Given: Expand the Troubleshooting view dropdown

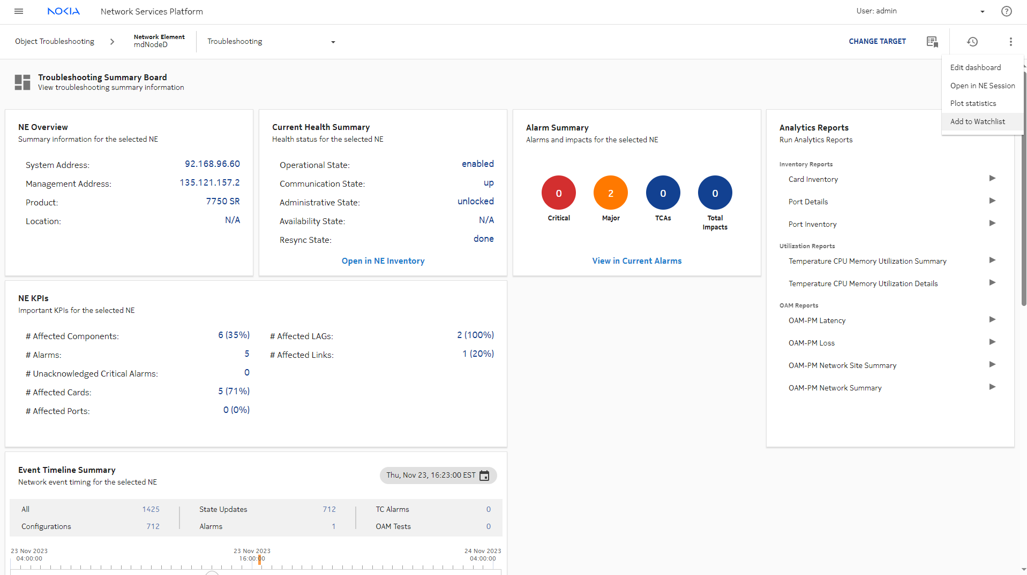Looking at the screenshot, I should pos(333,42).
